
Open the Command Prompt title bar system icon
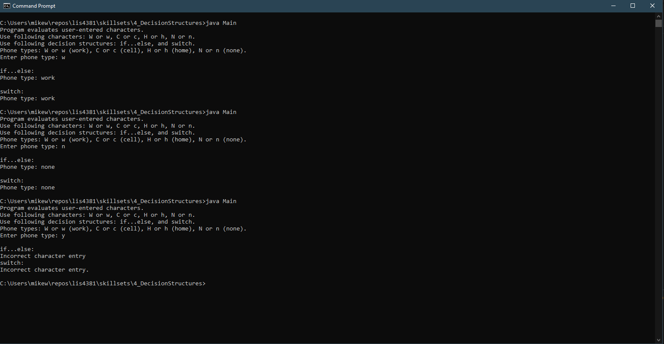[7, 6]
